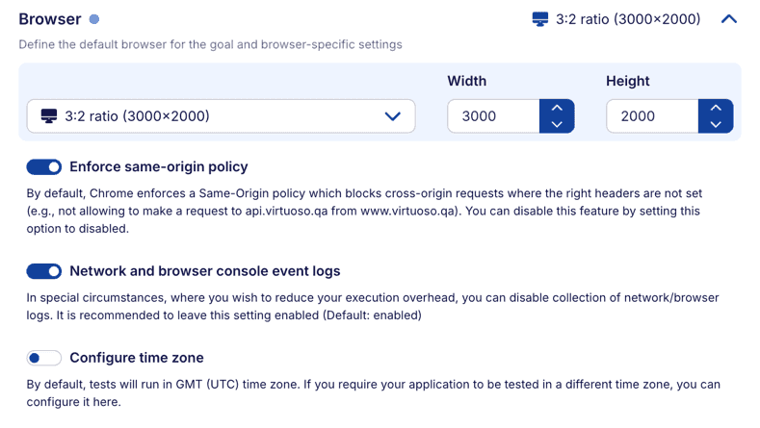Click the header summary text 3:2 ratio (3000×2000)
Image resolution: width=760 pixels, height=428 pixels.
click(x=628, y=19)
